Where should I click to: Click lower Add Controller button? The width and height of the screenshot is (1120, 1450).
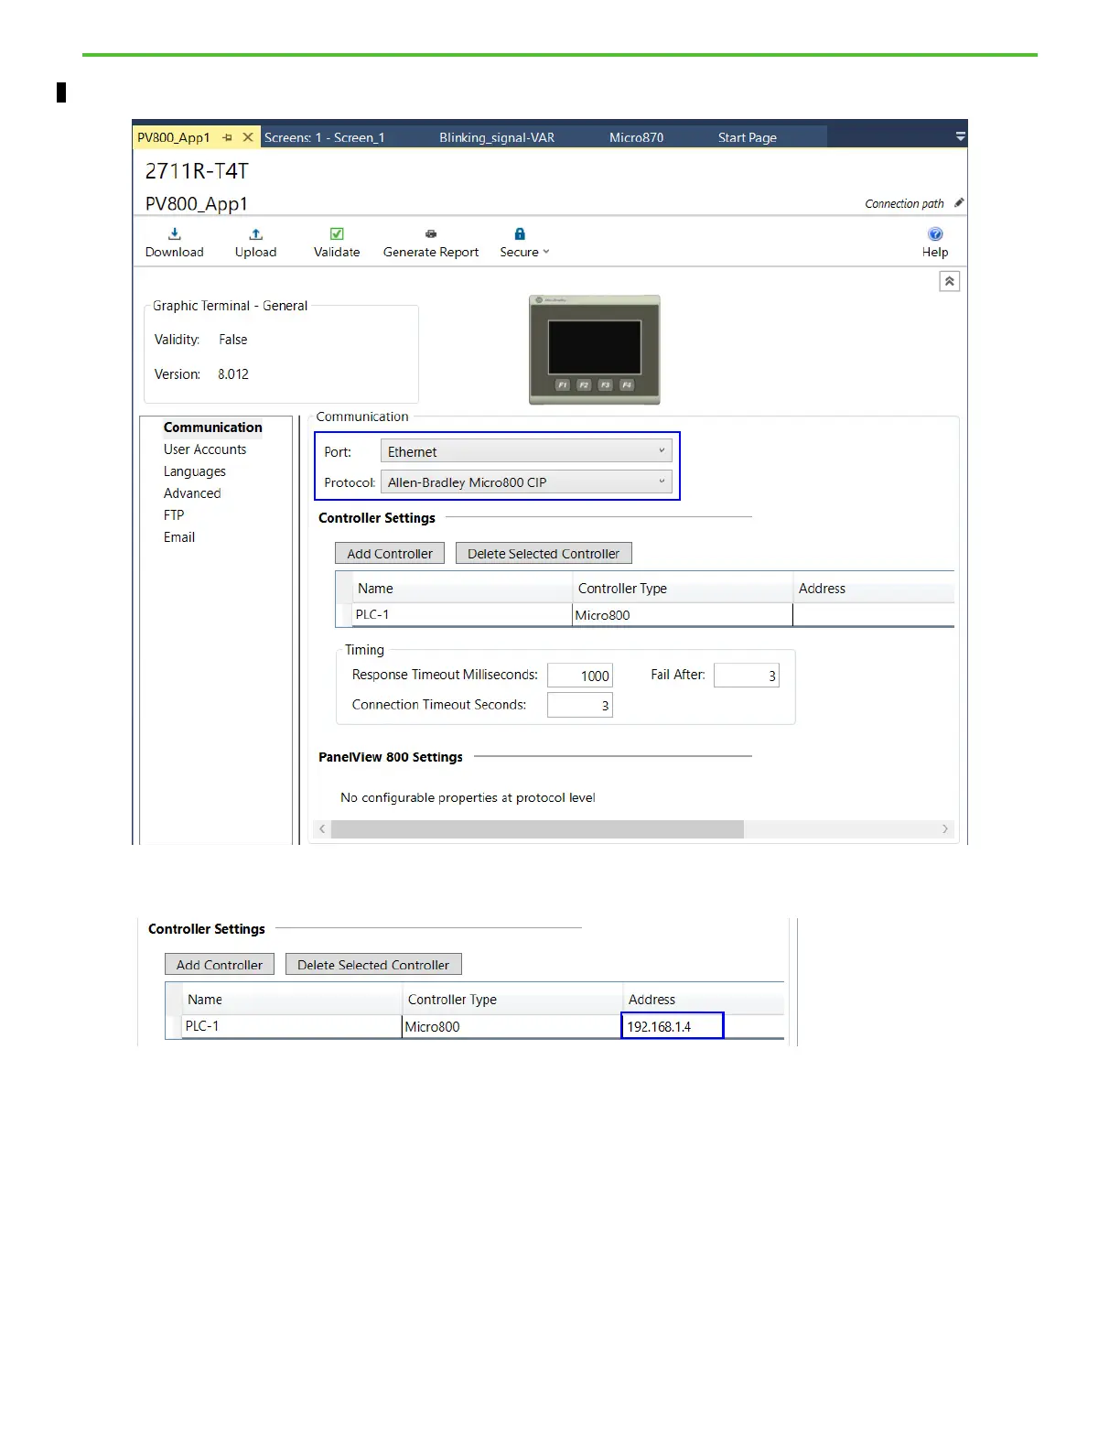click(x=220, y=965)
